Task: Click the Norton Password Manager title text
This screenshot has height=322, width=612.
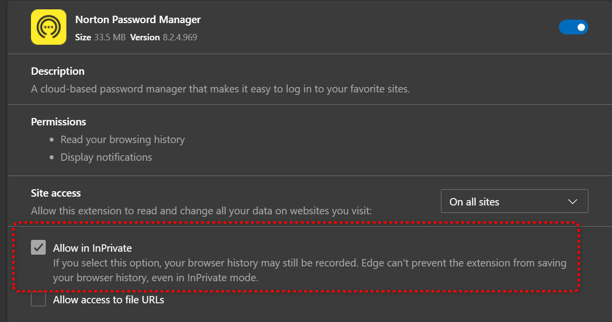Action: (x=138, y=20)
